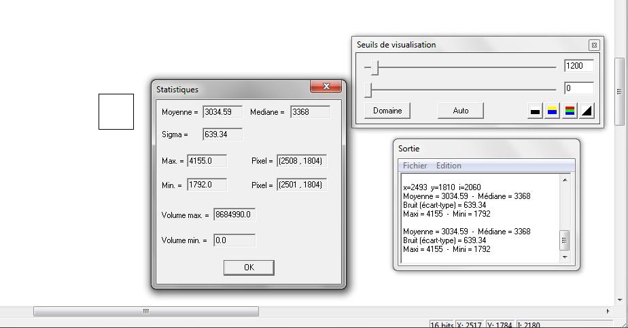628x328 pixels.
Task: Click the low threshold field showing 0
Action: (579, 88)
